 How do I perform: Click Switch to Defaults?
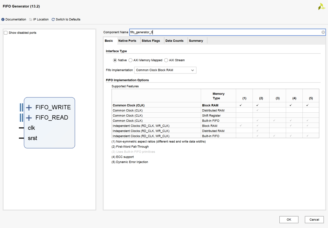(68, 19)
